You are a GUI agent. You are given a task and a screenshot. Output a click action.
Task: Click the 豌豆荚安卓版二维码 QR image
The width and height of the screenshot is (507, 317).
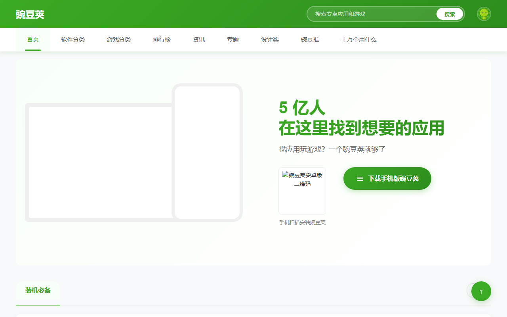(x=302, y=191)
